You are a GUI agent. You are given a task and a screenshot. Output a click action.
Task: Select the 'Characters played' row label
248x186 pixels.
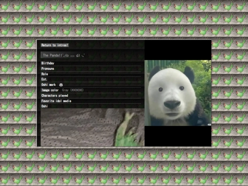point(55,96)
